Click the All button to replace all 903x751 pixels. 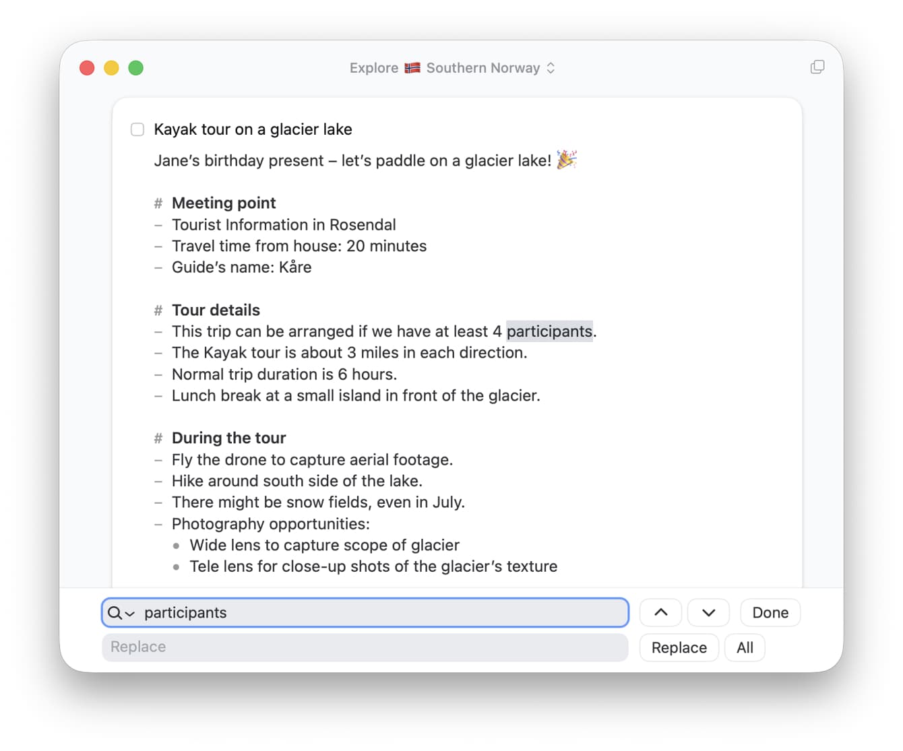click(x=745, y=647)
